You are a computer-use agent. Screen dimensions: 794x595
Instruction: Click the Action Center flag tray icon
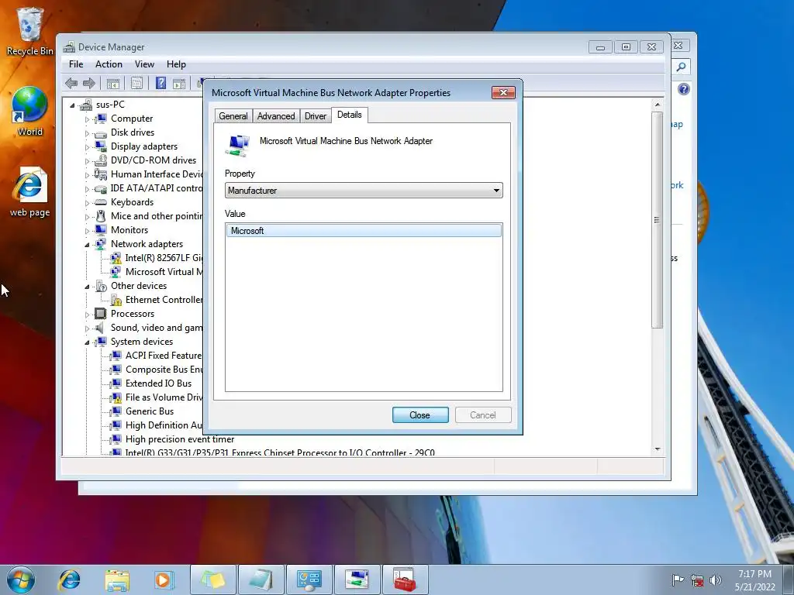(678, 580)
